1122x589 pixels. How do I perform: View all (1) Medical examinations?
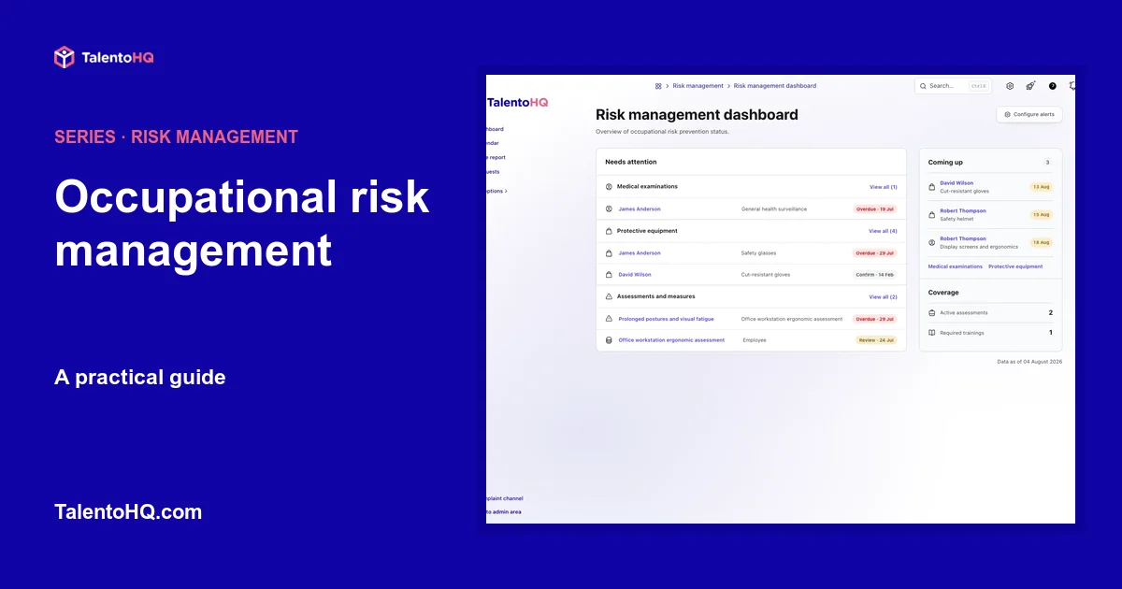(883, 187)
